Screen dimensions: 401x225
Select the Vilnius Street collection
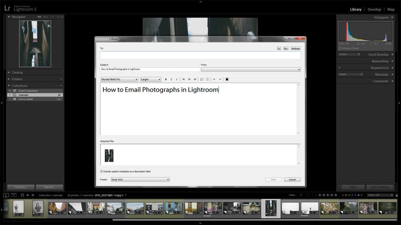coord(35,99)
